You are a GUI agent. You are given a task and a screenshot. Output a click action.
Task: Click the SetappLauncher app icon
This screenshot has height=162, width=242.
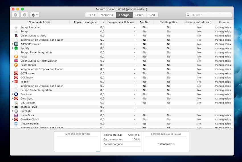point(16,27)
